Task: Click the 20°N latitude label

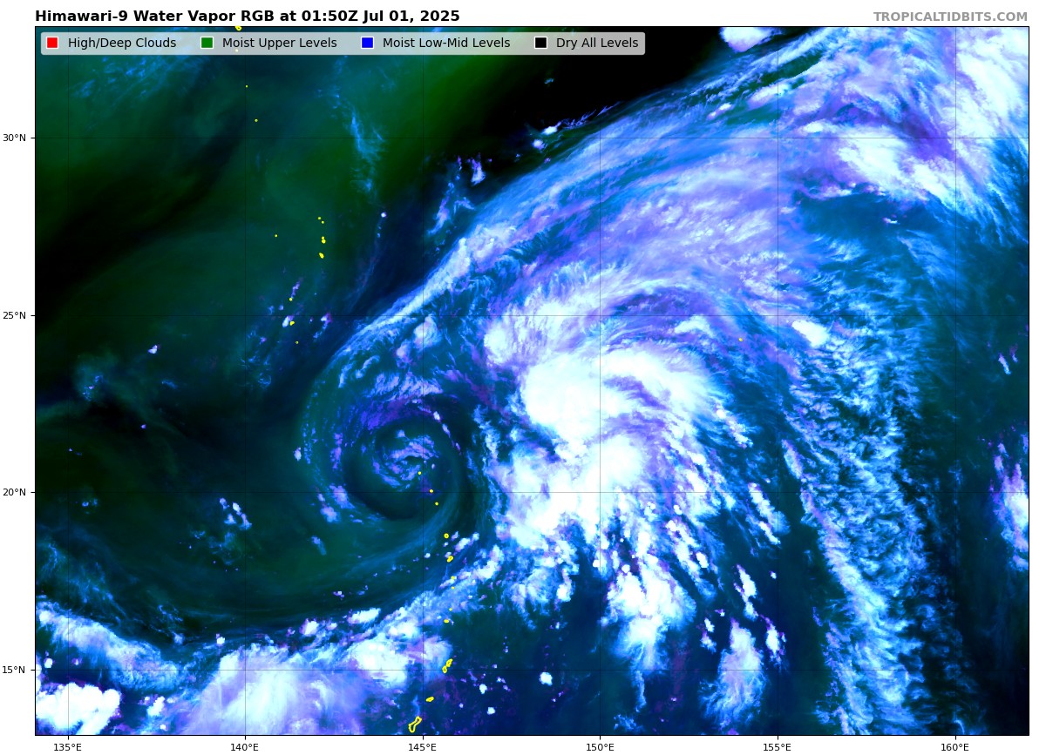Action: coord(15,492)
